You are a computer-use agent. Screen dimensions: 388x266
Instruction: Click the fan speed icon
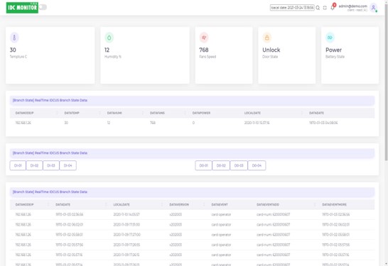click(x=204, y=38)
